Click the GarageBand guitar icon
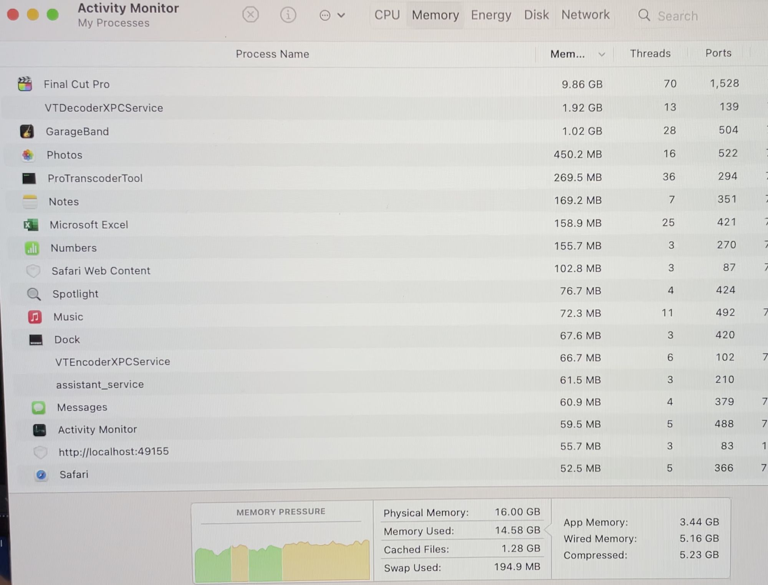The width and height of the screenshot is (768, 585). tap(27, 132)
